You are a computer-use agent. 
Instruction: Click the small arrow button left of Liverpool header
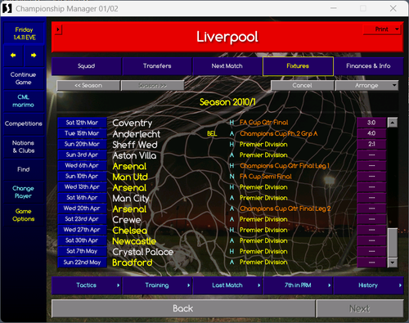tap(58, 29)
